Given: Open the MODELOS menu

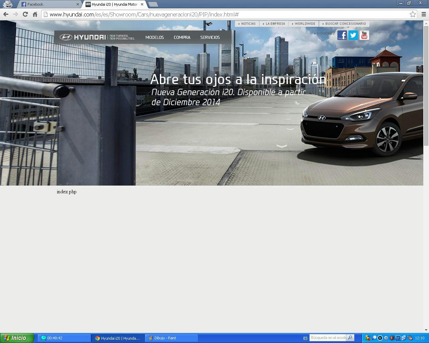Looking at the screenshot, I should tap(155, 37).
